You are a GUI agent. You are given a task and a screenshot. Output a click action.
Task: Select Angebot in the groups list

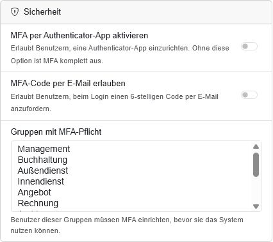click(x=34, y=192)
